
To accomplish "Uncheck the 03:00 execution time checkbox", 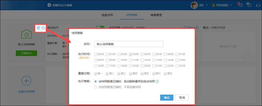I will pyautogui.click(x=131, y=54).
